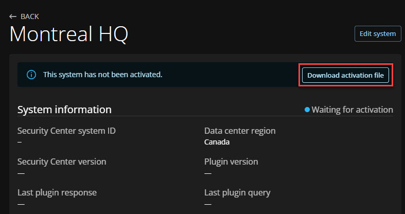This screenshot has height=214, width=405.
Task: Click the blue status dot indicator
Action: [x=307, y=110]
